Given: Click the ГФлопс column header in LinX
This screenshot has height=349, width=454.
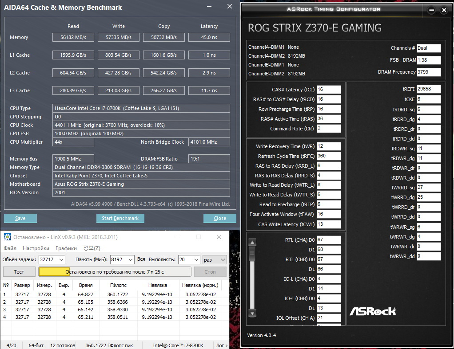Looking at the screenshot, I should (118, 285).
